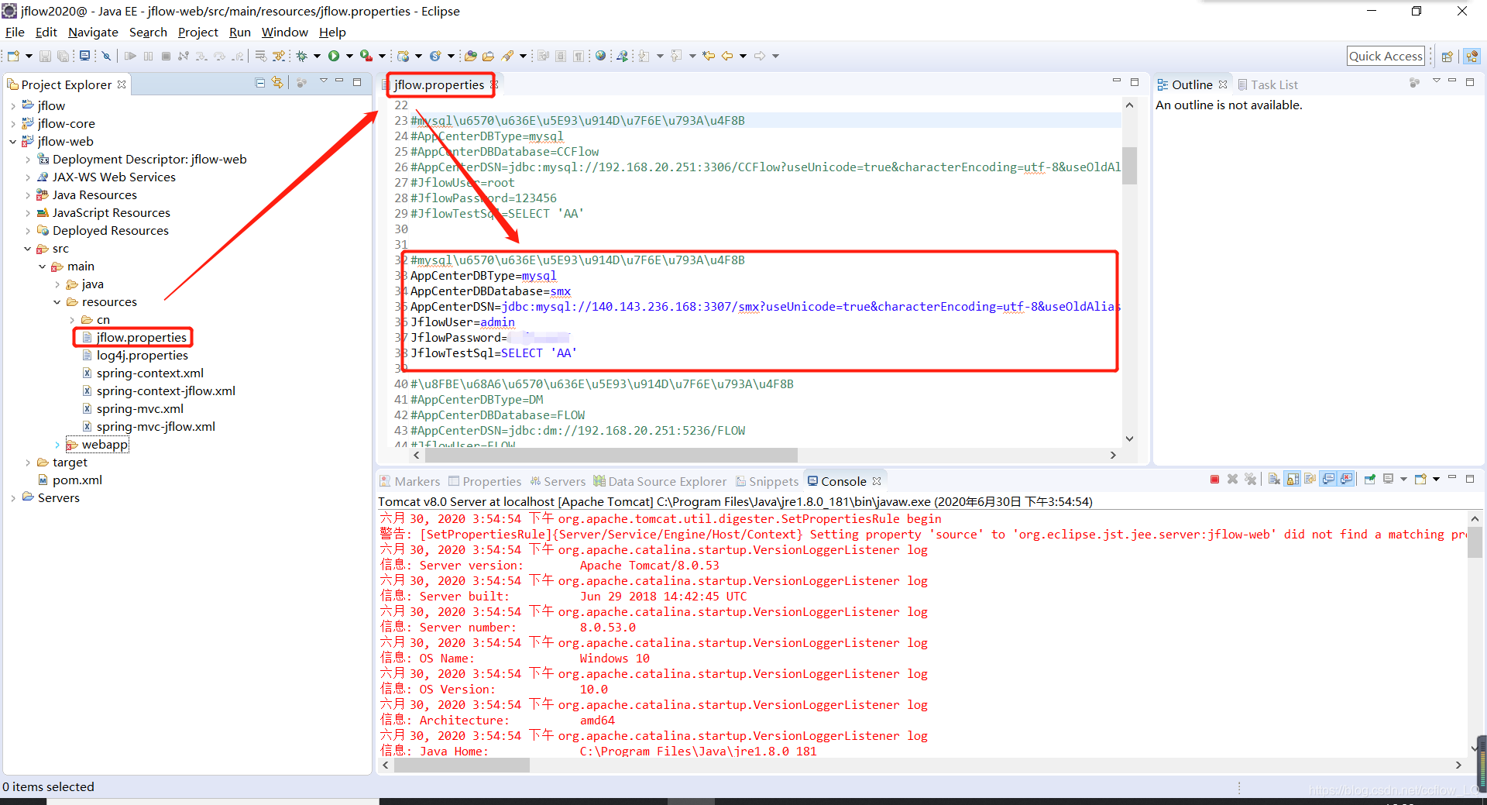Image resolution: width=1487 pixels, height=805 pixels.
Task: Open the New dropdown arrow
Action: click(29, 56)
